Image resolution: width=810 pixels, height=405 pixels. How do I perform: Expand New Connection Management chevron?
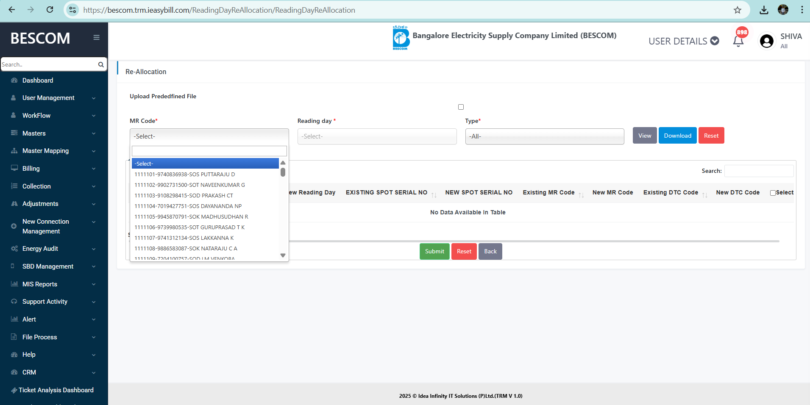coord(94,222)
